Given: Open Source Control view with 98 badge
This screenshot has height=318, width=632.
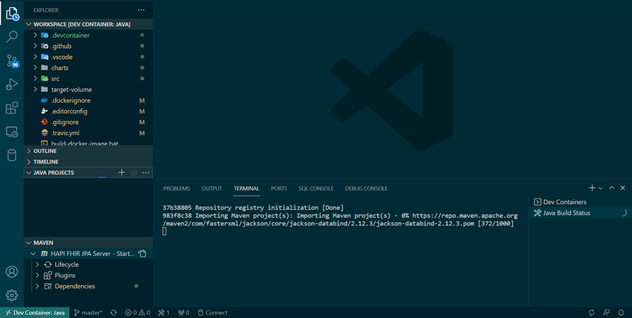Looking at the screenshot, I should tap(11, 61).
